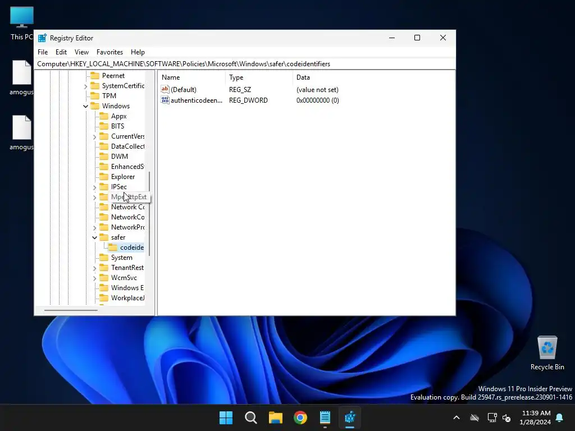The image size is (575, 431).
Task: Click the registry path address bar
Action: (x=245, y=64)
